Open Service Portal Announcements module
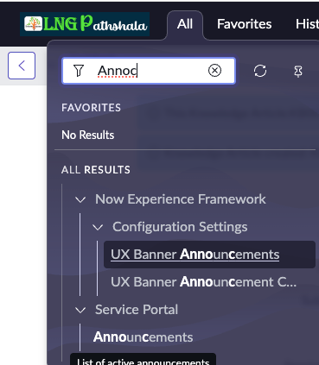 pyautogui.click(x=144, y=337)
